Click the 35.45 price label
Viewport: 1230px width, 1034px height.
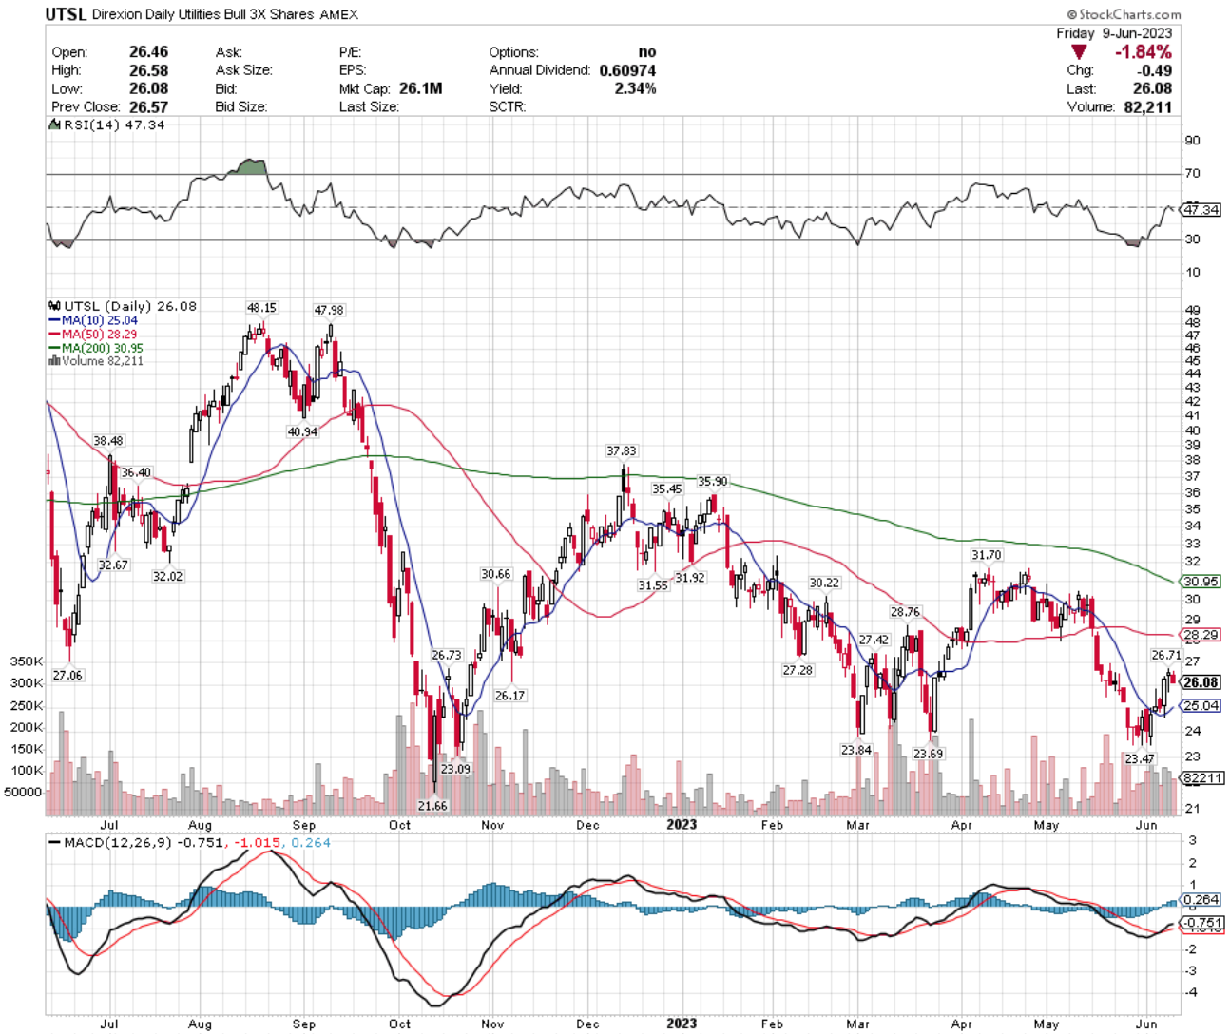point(667,488)
